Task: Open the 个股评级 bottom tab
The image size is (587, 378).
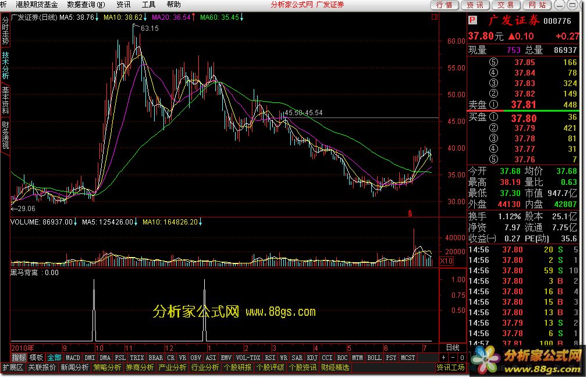Action: click(270, 368)
